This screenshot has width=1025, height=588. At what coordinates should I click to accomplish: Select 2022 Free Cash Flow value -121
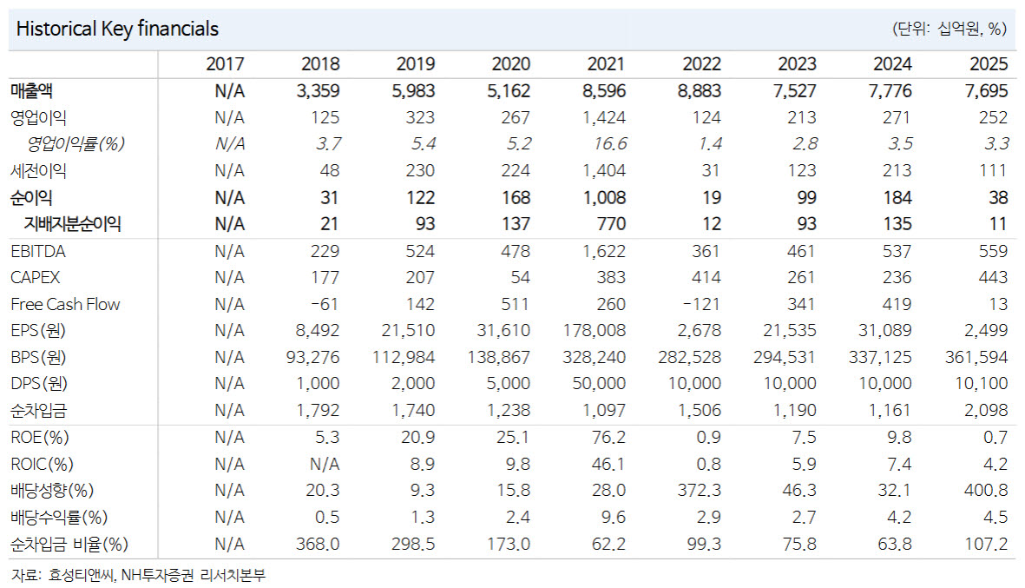[x=700, y=304]
